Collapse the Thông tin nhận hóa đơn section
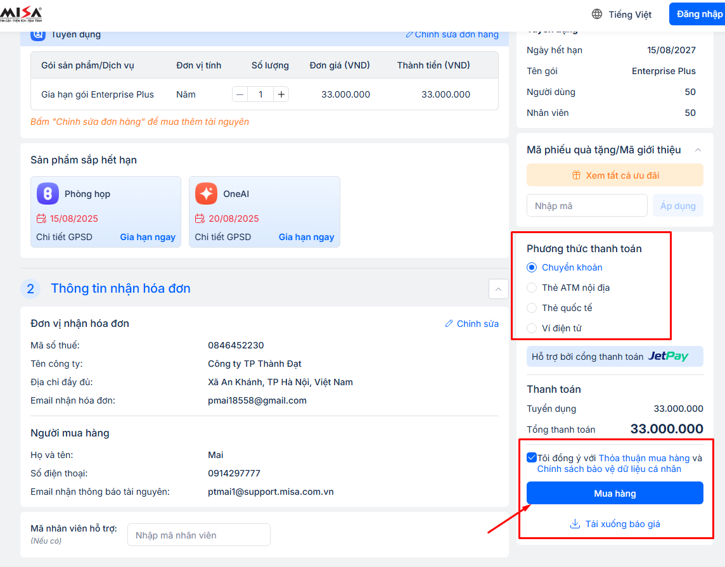725x567 pixels. (498, 289)
